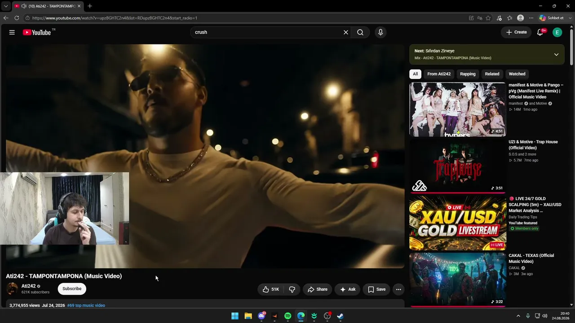The width and height of the screenshot is (575, 323).
Task: Select the All filter chip
Action: 416,74
